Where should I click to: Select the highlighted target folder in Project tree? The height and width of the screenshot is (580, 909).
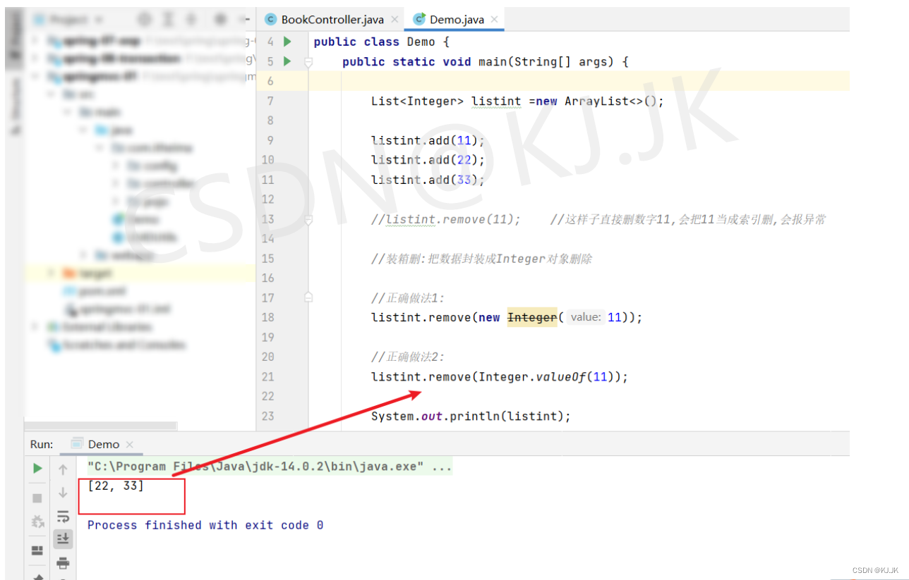pyautogui.click(x=140, y=273)
